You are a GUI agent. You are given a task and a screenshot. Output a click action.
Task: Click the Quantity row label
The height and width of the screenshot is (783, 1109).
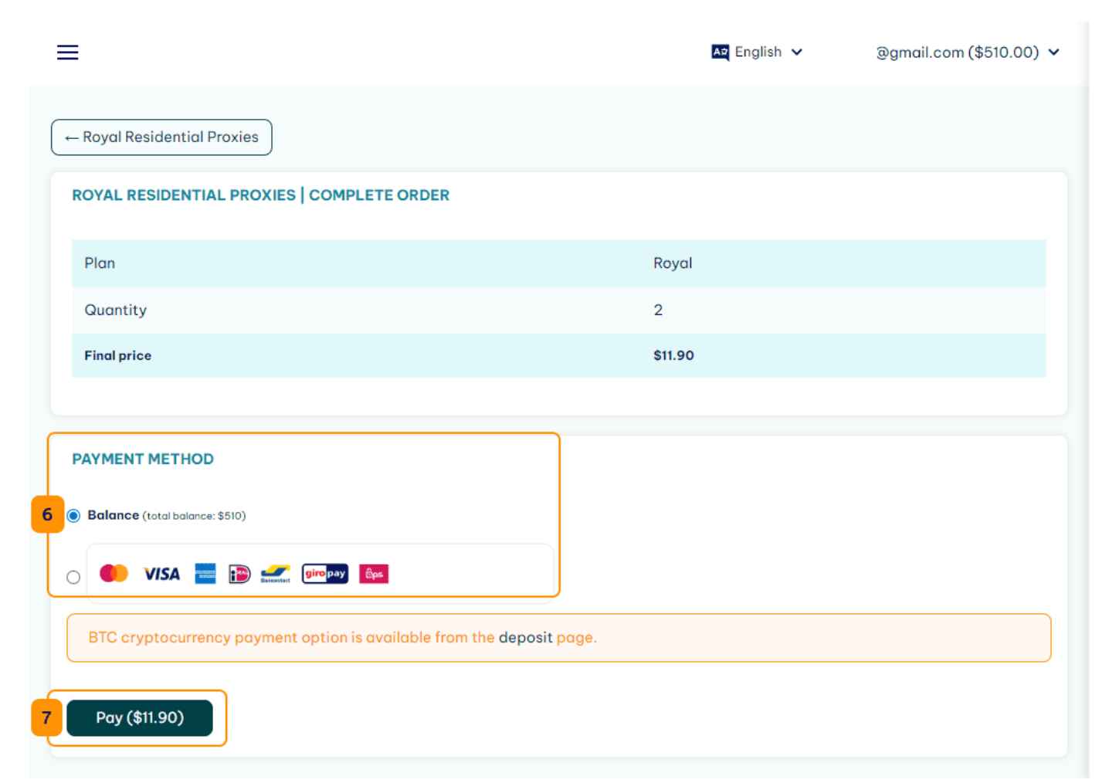pos(116,310)
